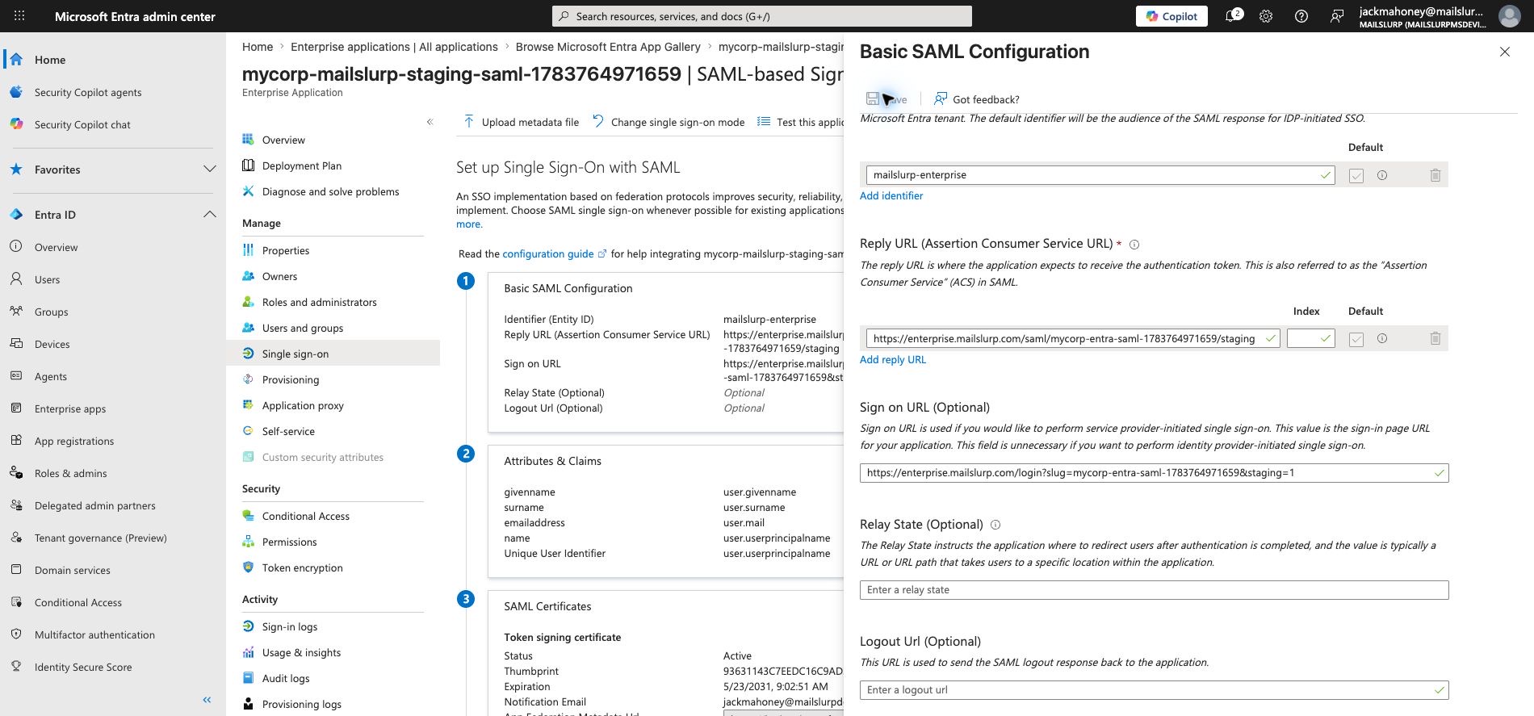This screenshot has width=1534, height=716.
Task: Open Sign-in logs
Action: coord(289,626)
